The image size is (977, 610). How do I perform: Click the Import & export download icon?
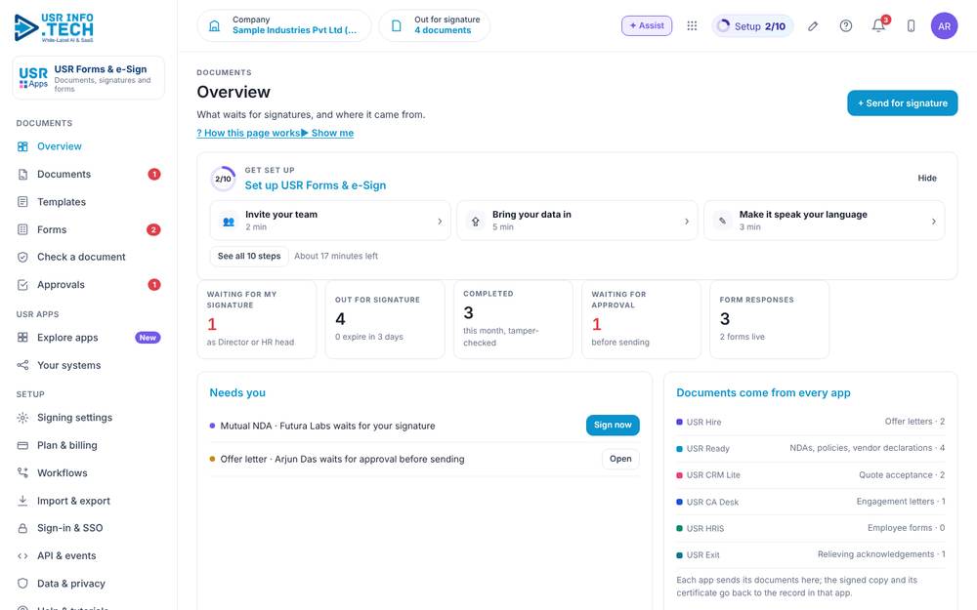[23, 501]
